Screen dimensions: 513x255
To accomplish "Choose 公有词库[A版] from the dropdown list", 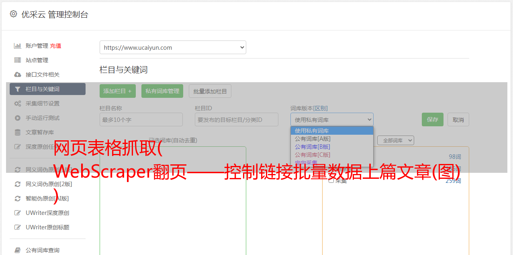I will point(332,139).
